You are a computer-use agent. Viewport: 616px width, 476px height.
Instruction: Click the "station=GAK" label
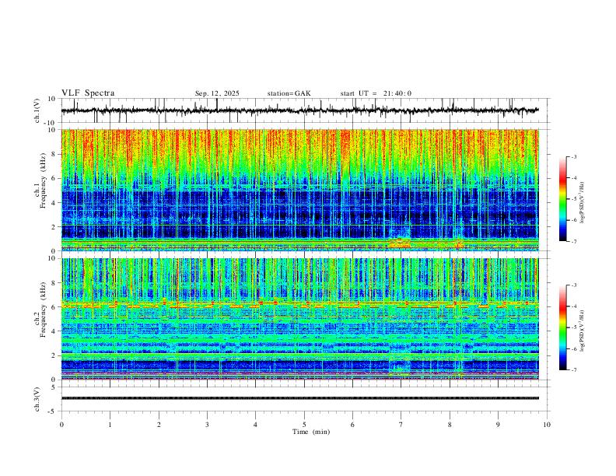[289, 93]
